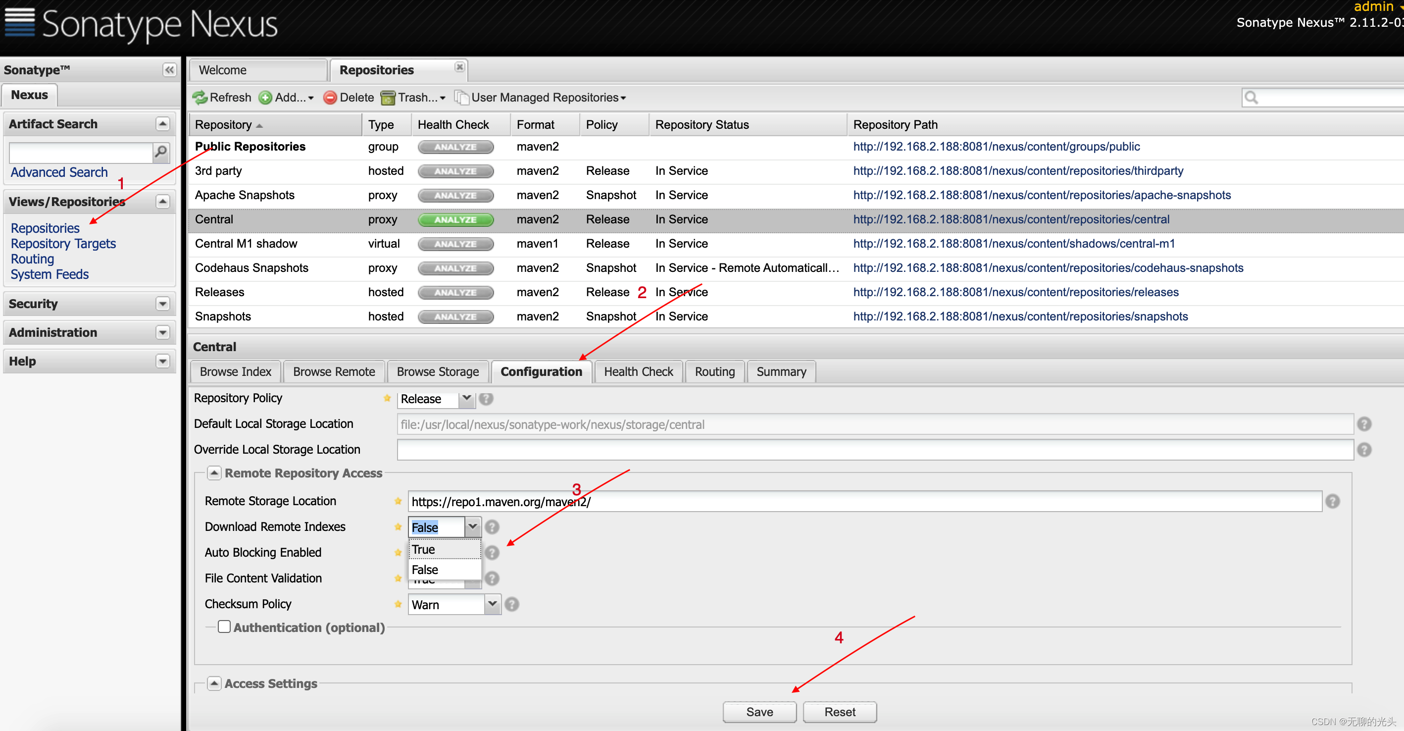The image size is (1404, 731).
Task: Select False in the dropdown list
Action: click(445, 570)
